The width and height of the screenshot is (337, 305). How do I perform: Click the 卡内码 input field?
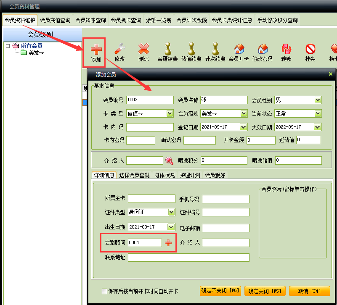tap(150, 127)
